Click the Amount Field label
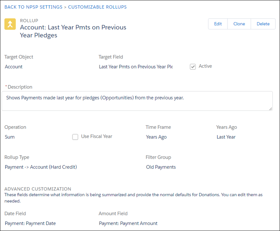280x231 pixels. (113, 214)
